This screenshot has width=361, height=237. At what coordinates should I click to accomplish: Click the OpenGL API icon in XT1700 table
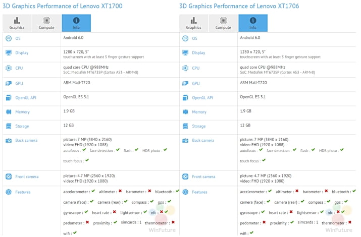(9, 98)
